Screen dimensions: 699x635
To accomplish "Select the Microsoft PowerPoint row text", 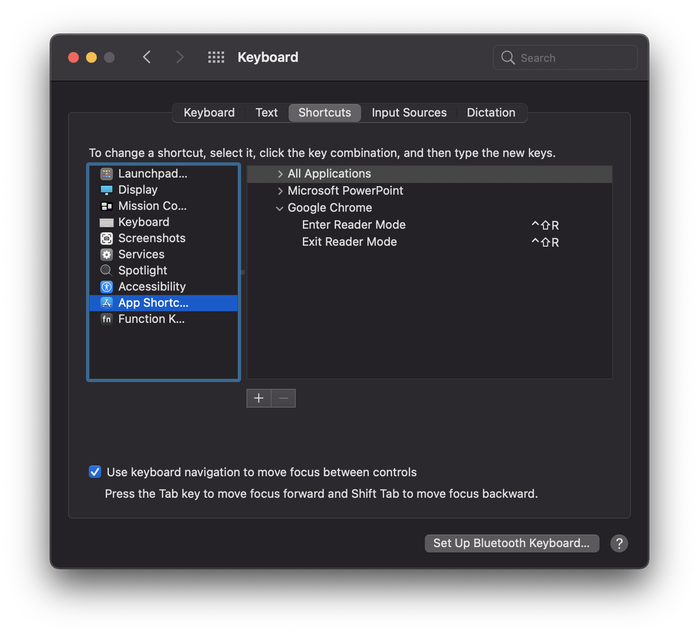I will click(345, 191).
